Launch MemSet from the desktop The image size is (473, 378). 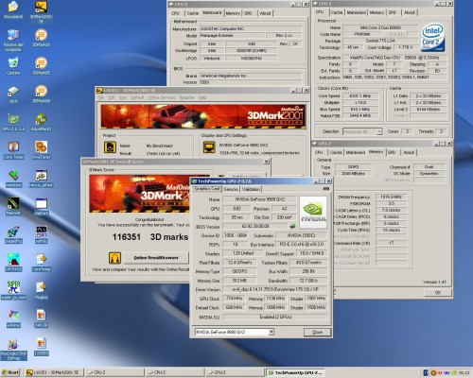click(13, 206)
